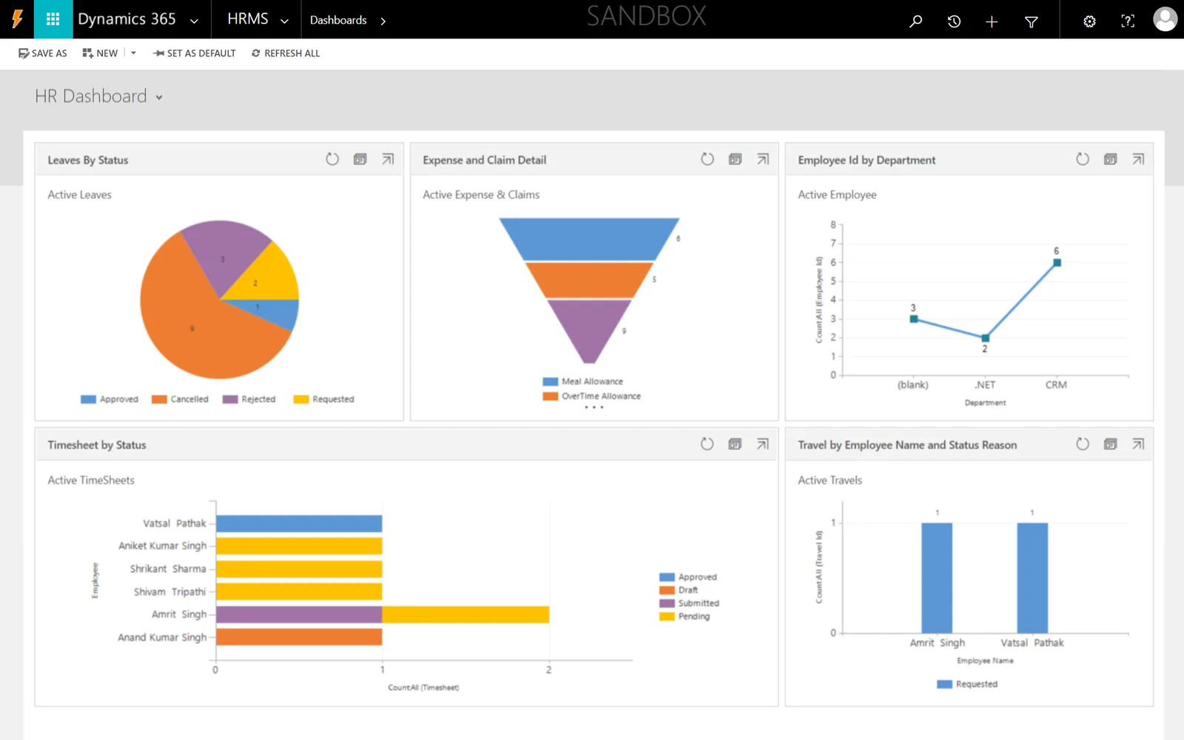Click the Approved legend swatch in Leaves chart
Screen dimensions: 1184x740
(x=88, y=400)
